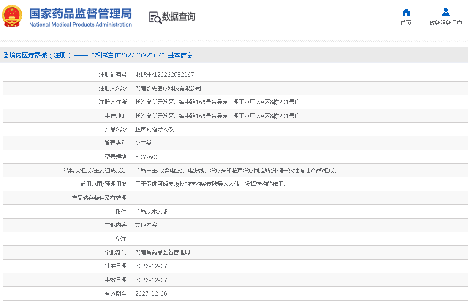This screenshot has width=468, height=301.
Task: Click the address in 生产地址 row
Action: [x=218, y=116]
